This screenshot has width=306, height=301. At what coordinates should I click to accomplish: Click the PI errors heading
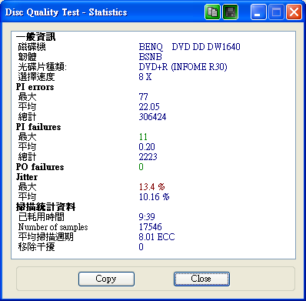[x=35, y=87]
